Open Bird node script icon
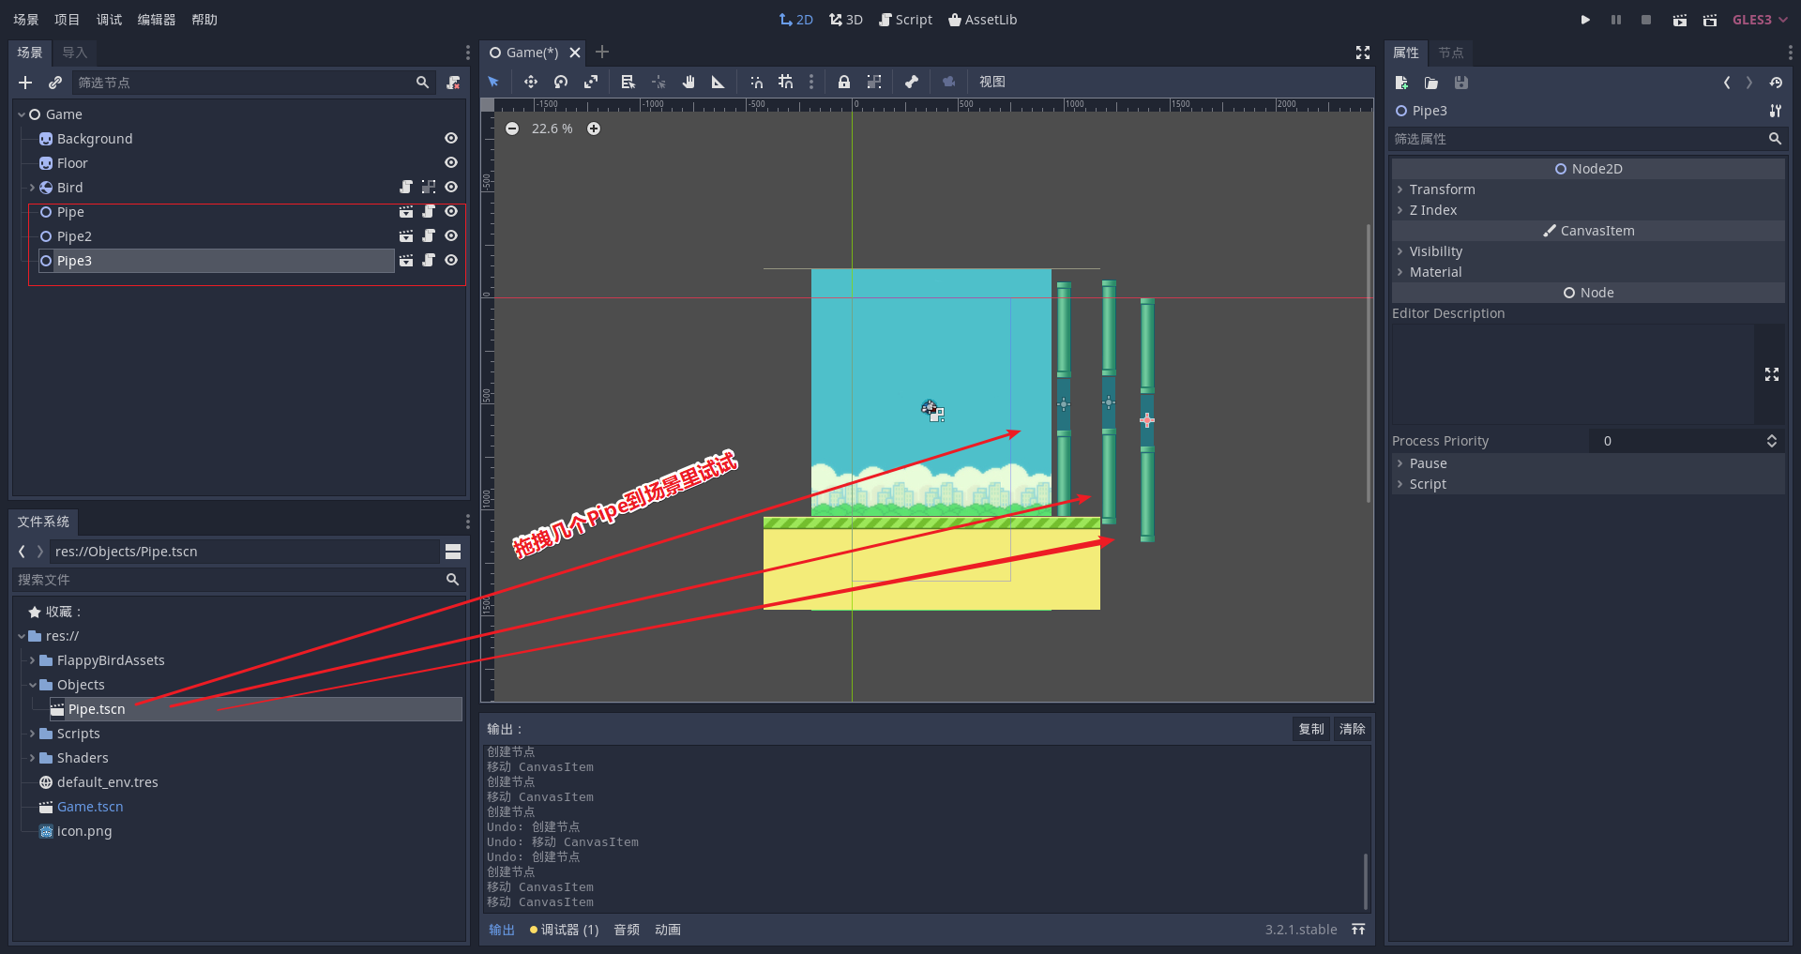1801x954 pixels. coord(406,187)
